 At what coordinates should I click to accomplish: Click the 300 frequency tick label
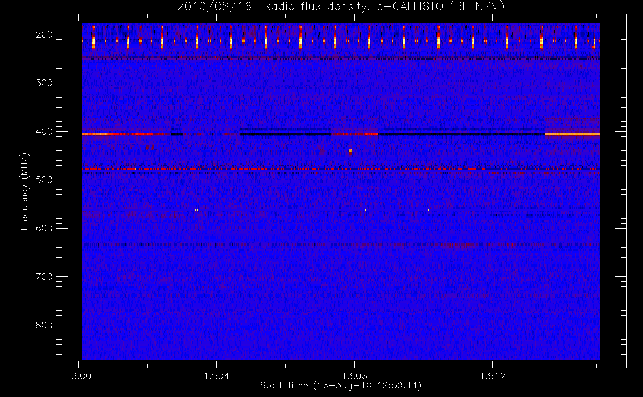[44, 83]
